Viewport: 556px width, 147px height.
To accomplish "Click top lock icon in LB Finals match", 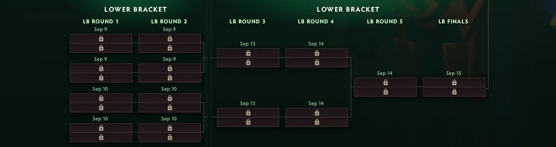I will click(454, 83).
